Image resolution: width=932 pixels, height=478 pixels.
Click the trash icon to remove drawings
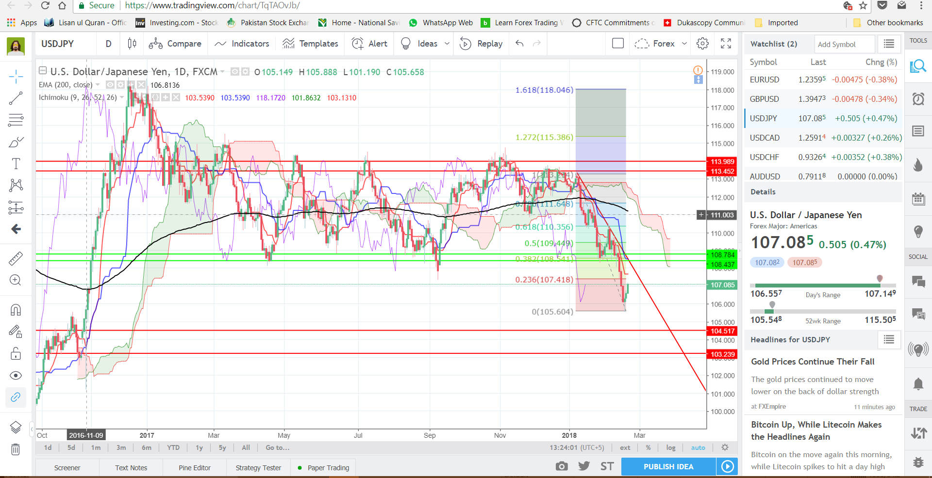pyautogui.click(x=16, y=449)
